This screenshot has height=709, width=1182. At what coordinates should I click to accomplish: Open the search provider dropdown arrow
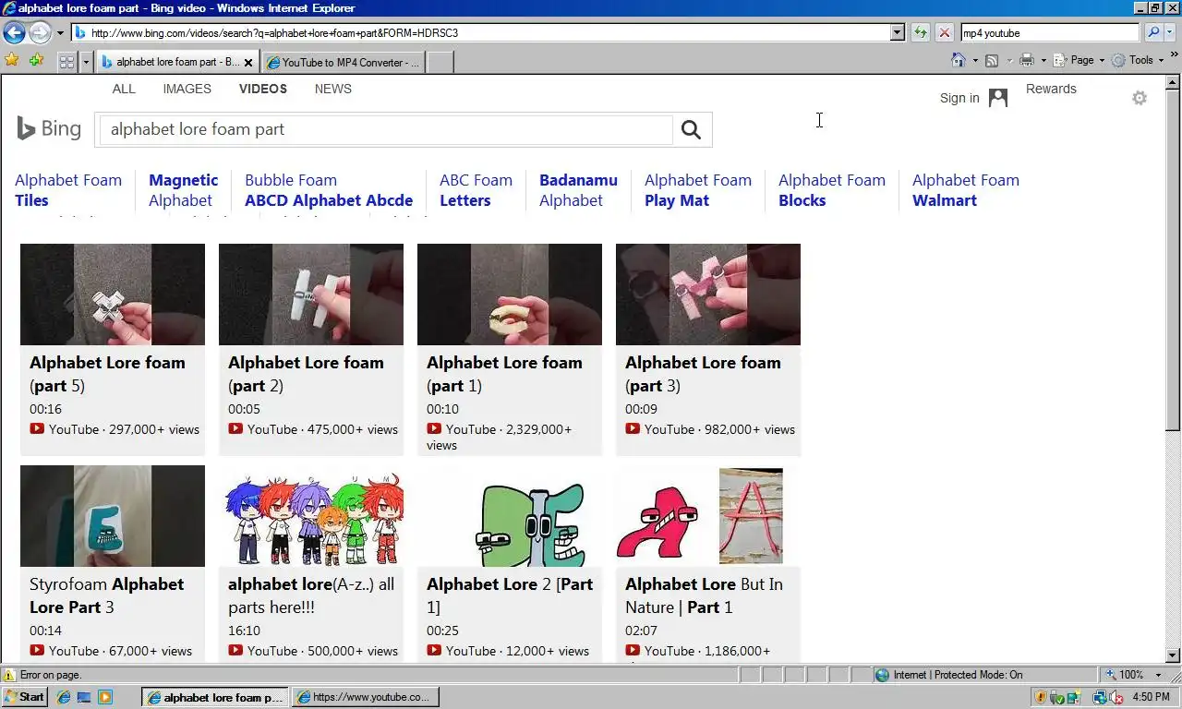tap(1170, 32)
